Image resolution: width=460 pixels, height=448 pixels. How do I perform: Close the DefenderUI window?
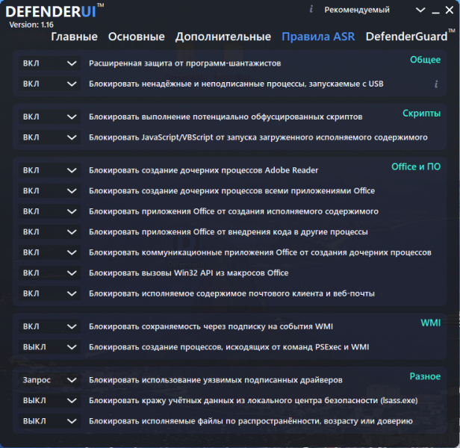pyautogui.click(x=450, y=10)
